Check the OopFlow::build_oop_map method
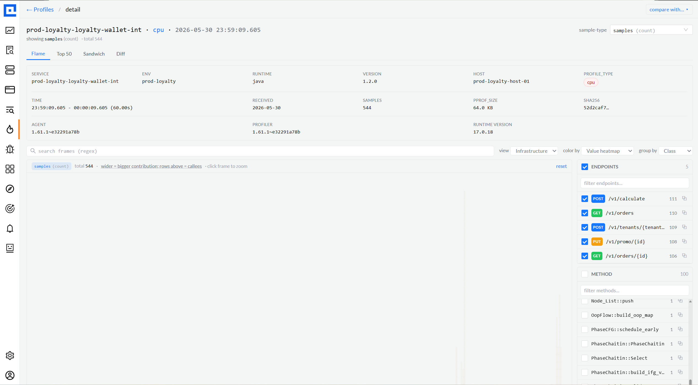The width and height of the screenshot is (698, 385). coord(585,315)
